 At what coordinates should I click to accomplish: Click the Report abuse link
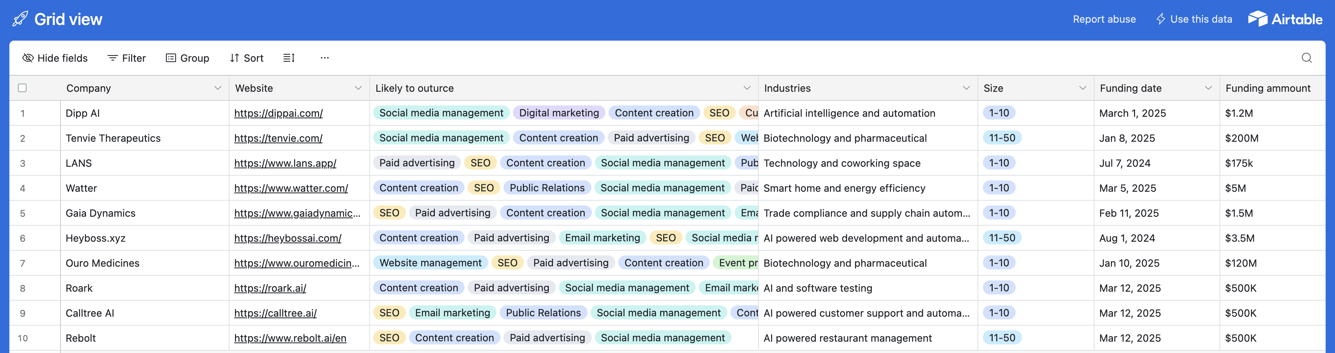point(1104,19)
